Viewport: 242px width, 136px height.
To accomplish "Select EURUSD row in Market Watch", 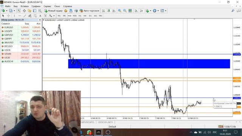I will click(21, 27).
